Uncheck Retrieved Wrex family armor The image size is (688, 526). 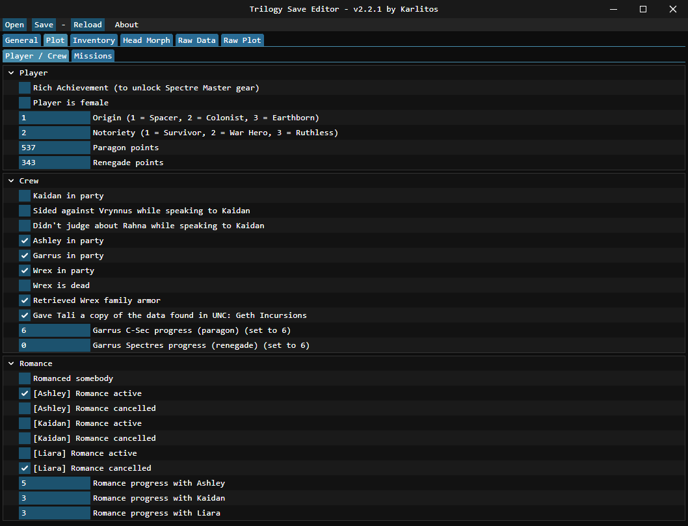coord(25,300)
